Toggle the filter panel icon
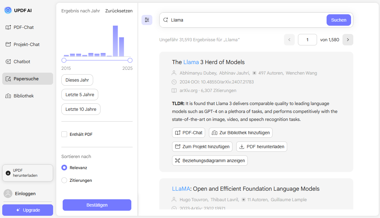Viewport: 380px width, 218px height. coord(147,20)
